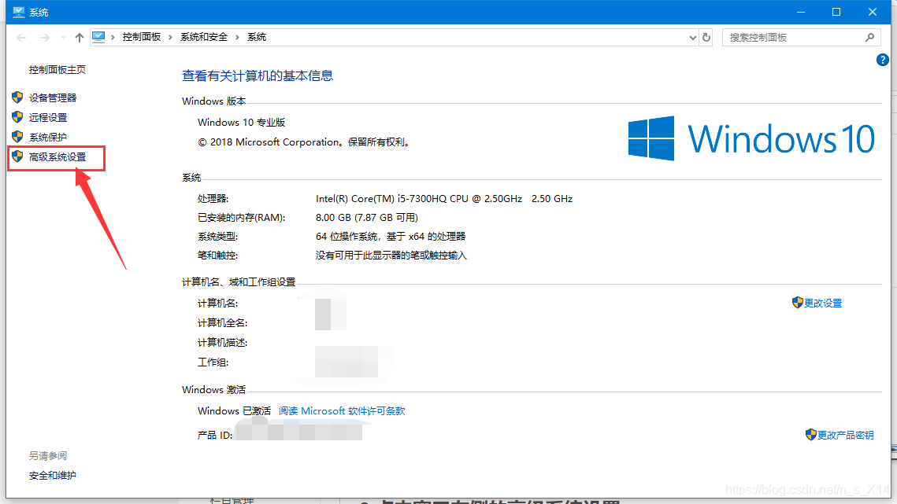Go up one level with Up arrow
This screenshot has height=504, width=897.
click(79, 38)
